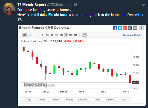148x108 pixels.
Task: Share chart by email envelope icon
Action: pos(135,28)
